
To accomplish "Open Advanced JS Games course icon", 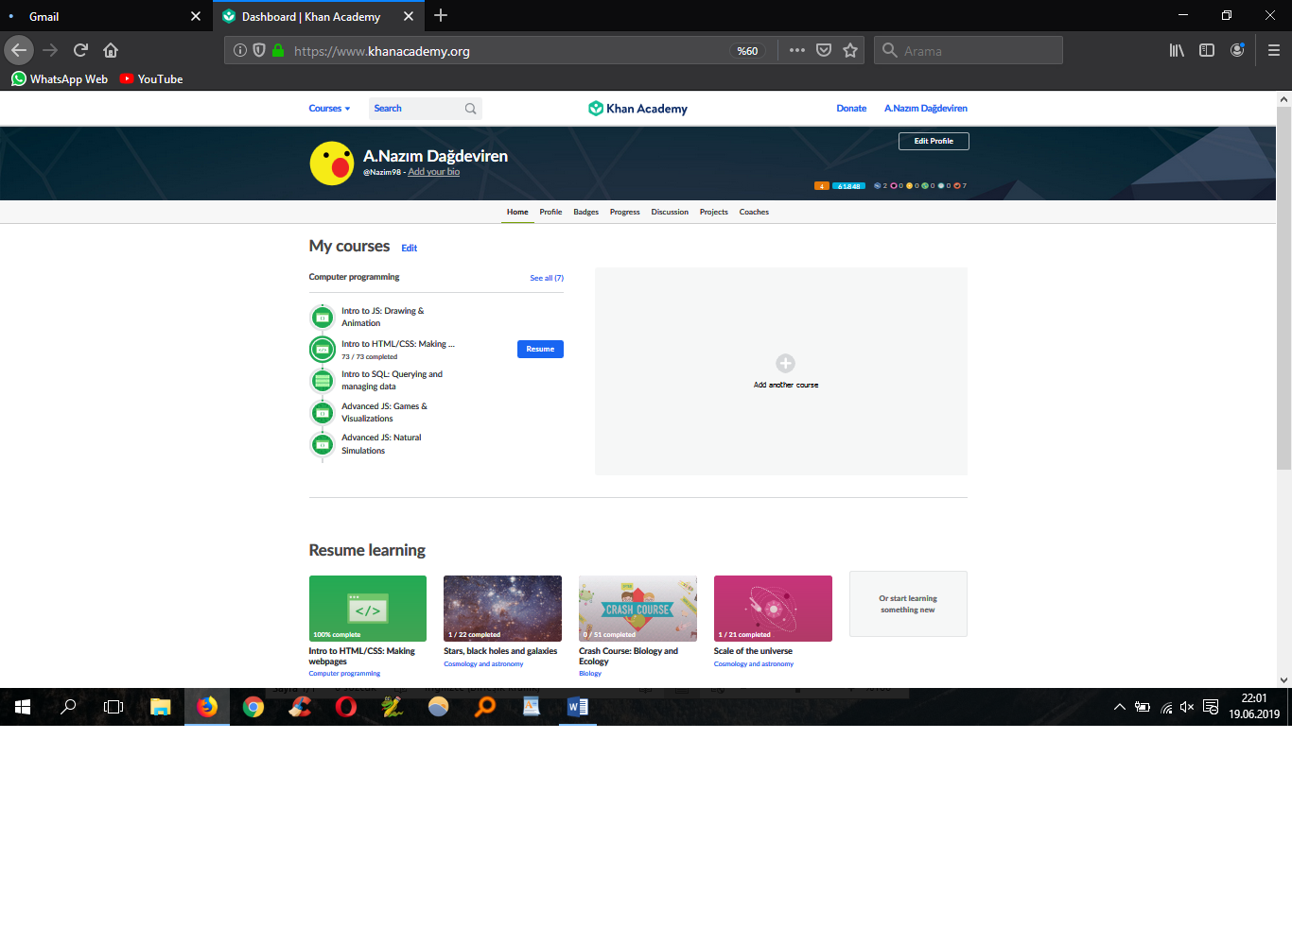I will (323, 412).
